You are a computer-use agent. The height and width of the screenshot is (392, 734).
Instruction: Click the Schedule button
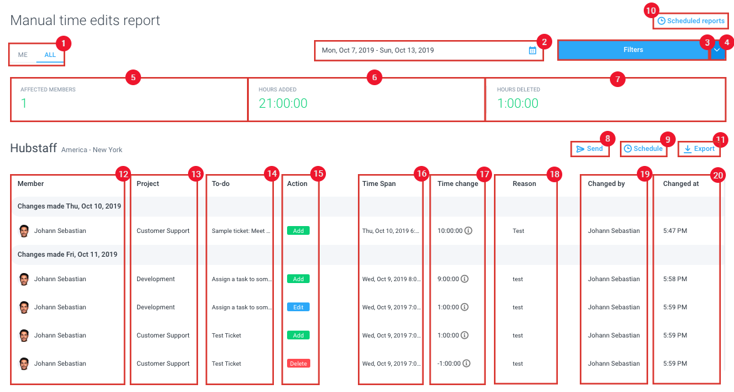643,149
